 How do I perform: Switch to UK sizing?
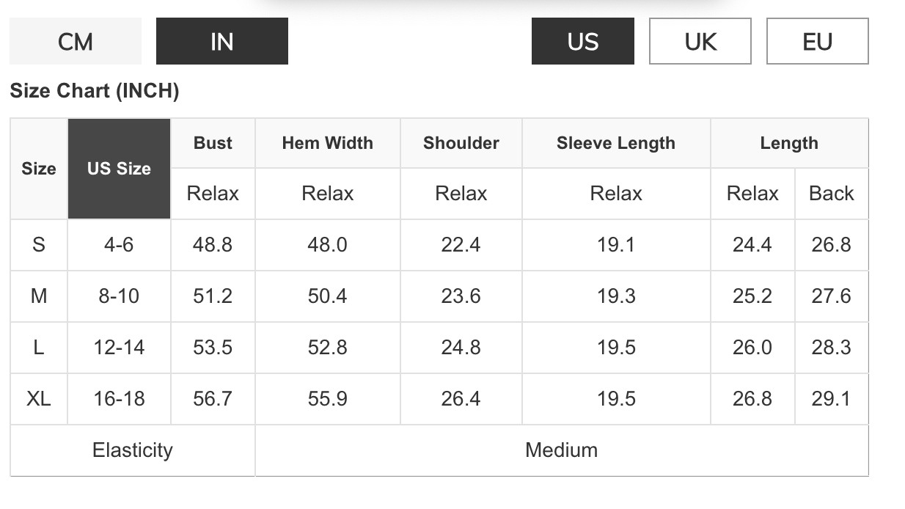(700, 42)
